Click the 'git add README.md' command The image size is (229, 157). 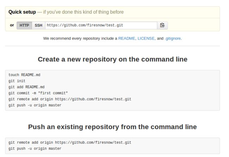coord(26,87)
